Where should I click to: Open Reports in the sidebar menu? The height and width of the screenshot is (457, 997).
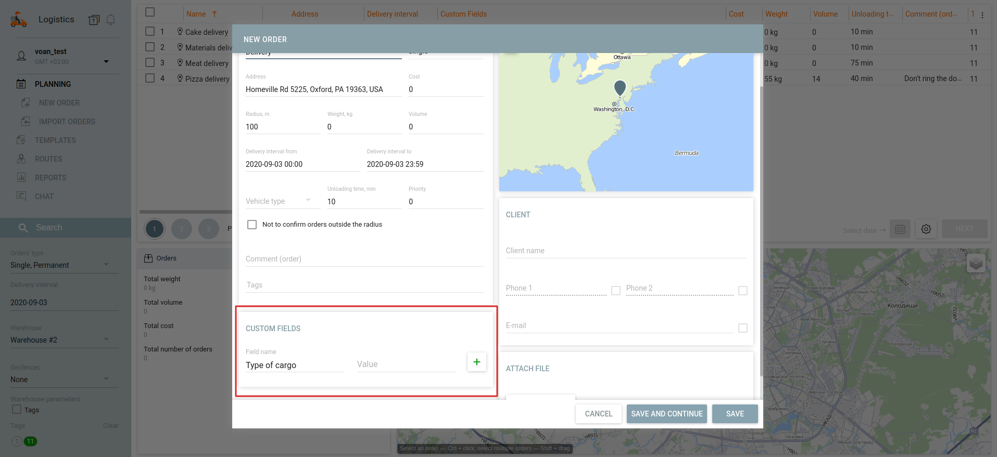tap(51, 178)
